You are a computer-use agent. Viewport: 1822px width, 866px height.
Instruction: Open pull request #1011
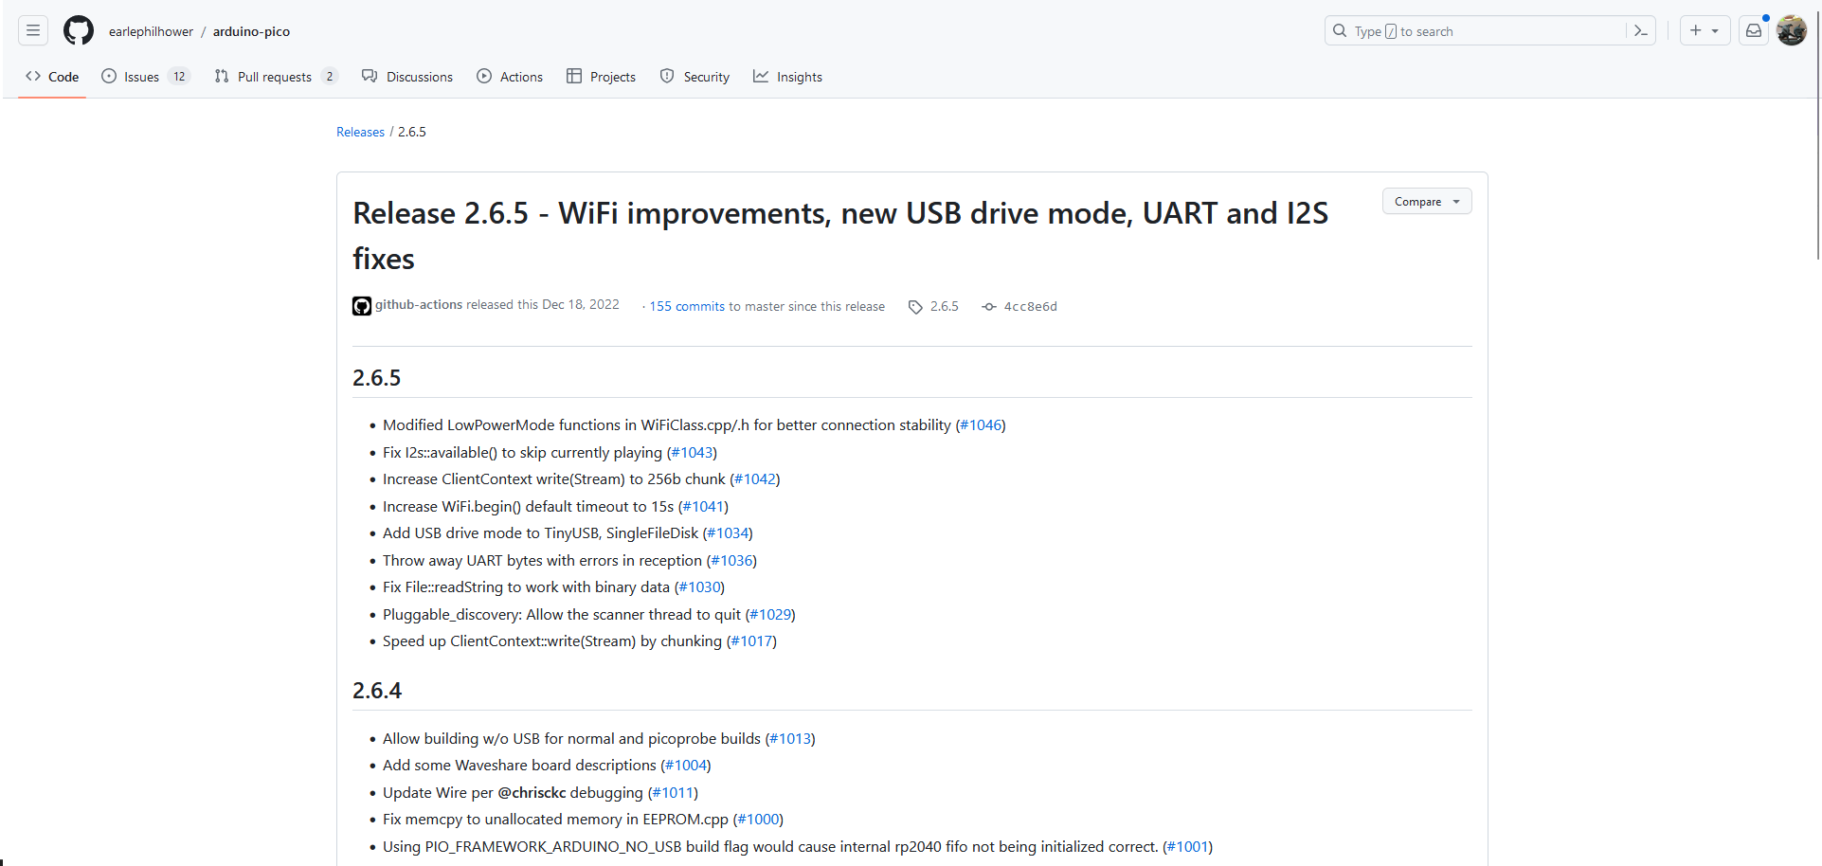point(673,793)
